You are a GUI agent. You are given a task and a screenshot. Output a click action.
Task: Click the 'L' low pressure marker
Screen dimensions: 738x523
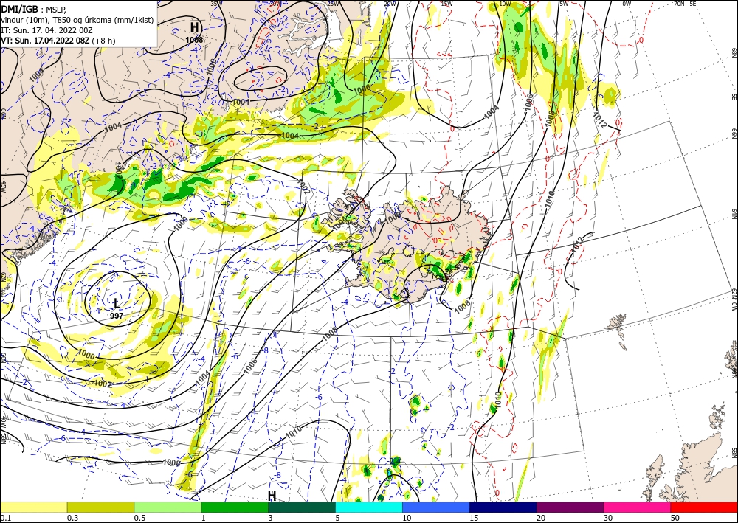click(x=117, y=303)
